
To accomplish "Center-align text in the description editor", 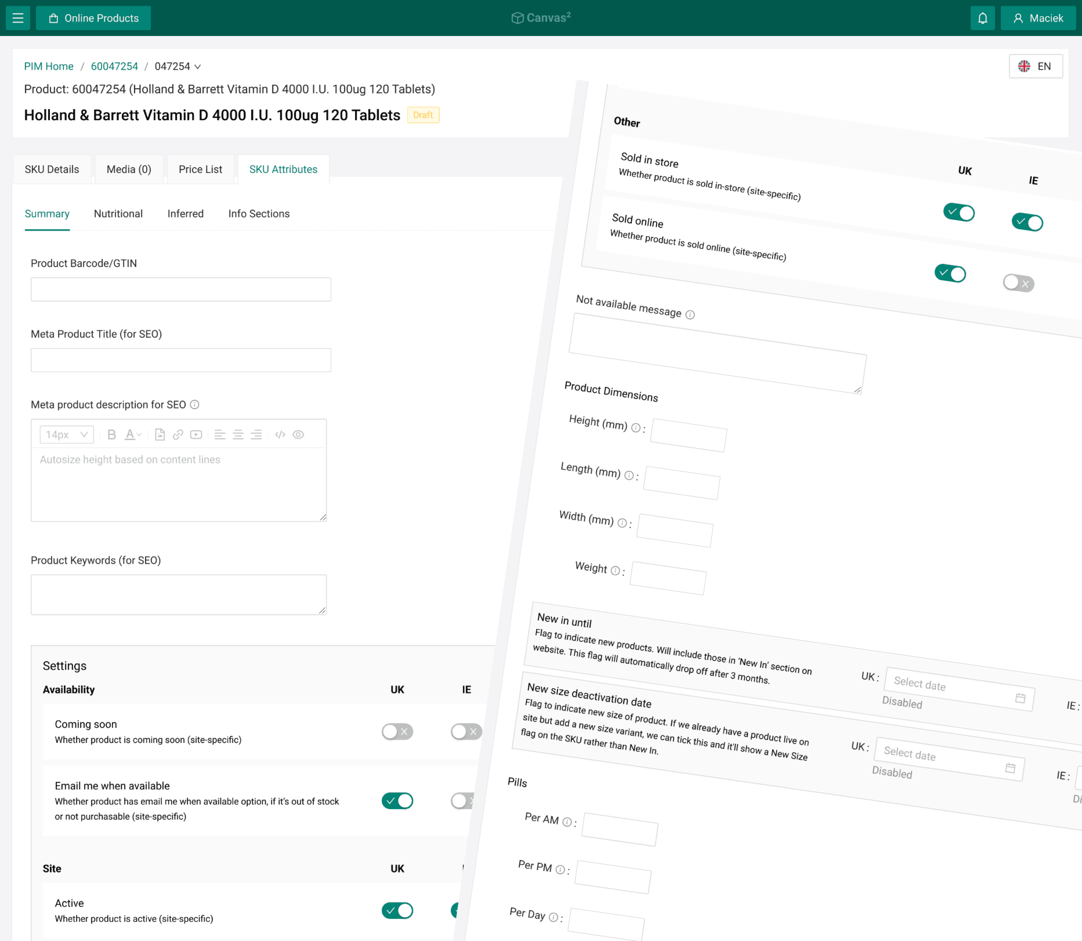I will pyautogui.click(x=238, y=435).
